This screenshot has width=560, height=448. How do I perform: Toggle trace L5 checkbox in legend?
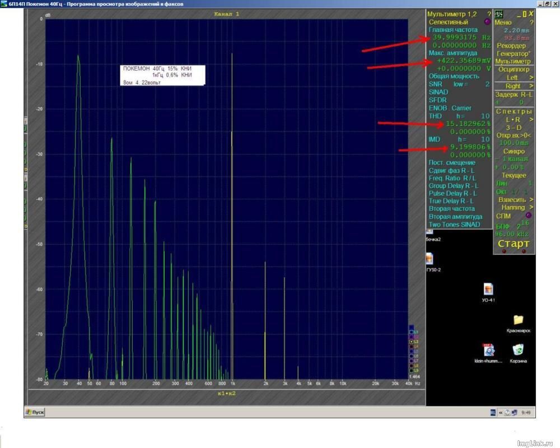coord(411,352)
